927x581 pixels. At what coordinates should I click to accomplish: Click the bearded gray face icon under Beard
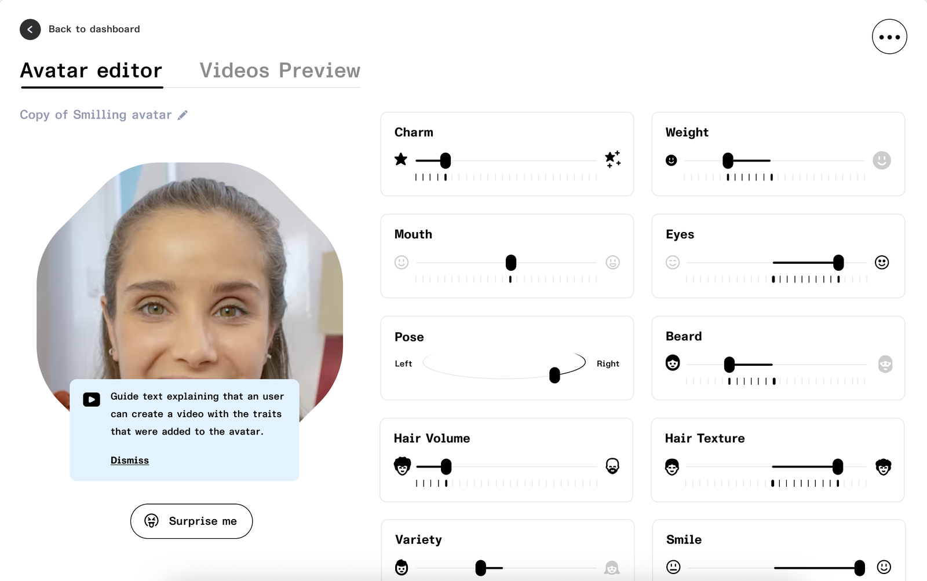pyautogui.click(x=885, y=364)
